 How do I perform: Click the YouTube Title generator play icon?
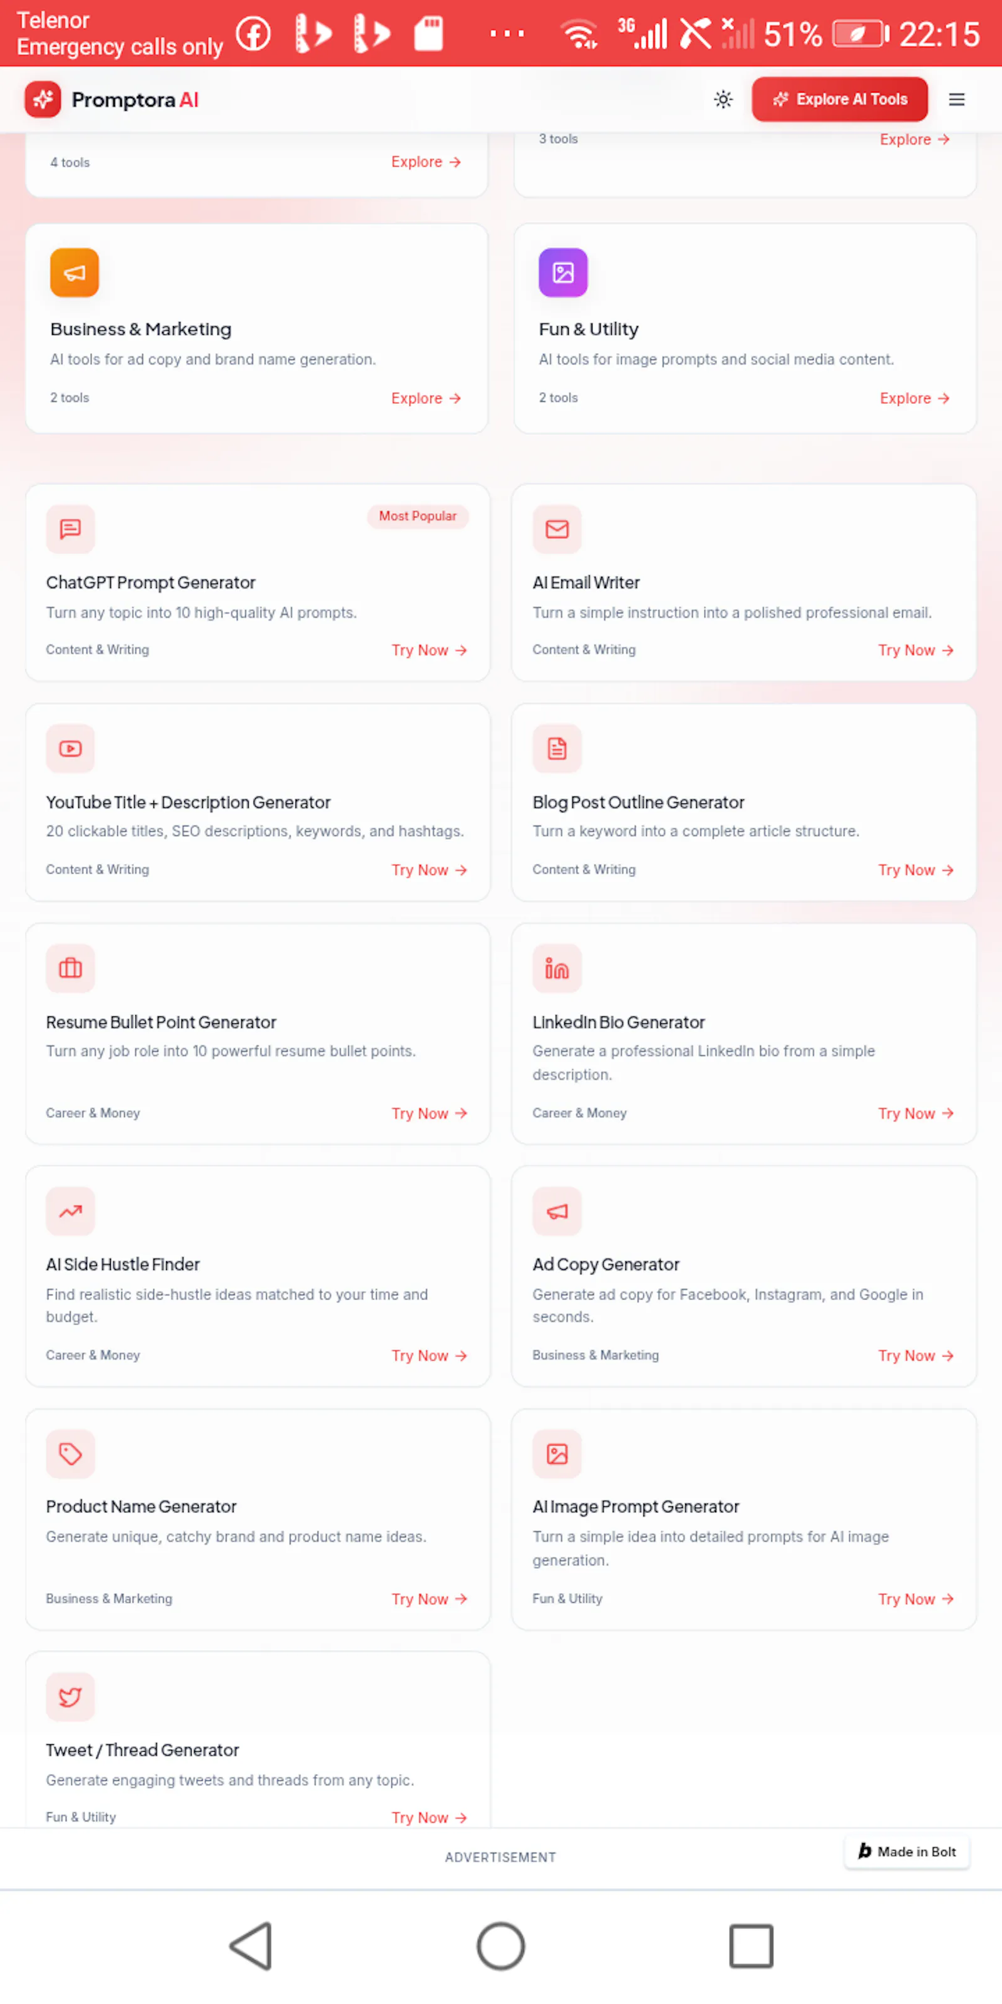tap(71, 748)
